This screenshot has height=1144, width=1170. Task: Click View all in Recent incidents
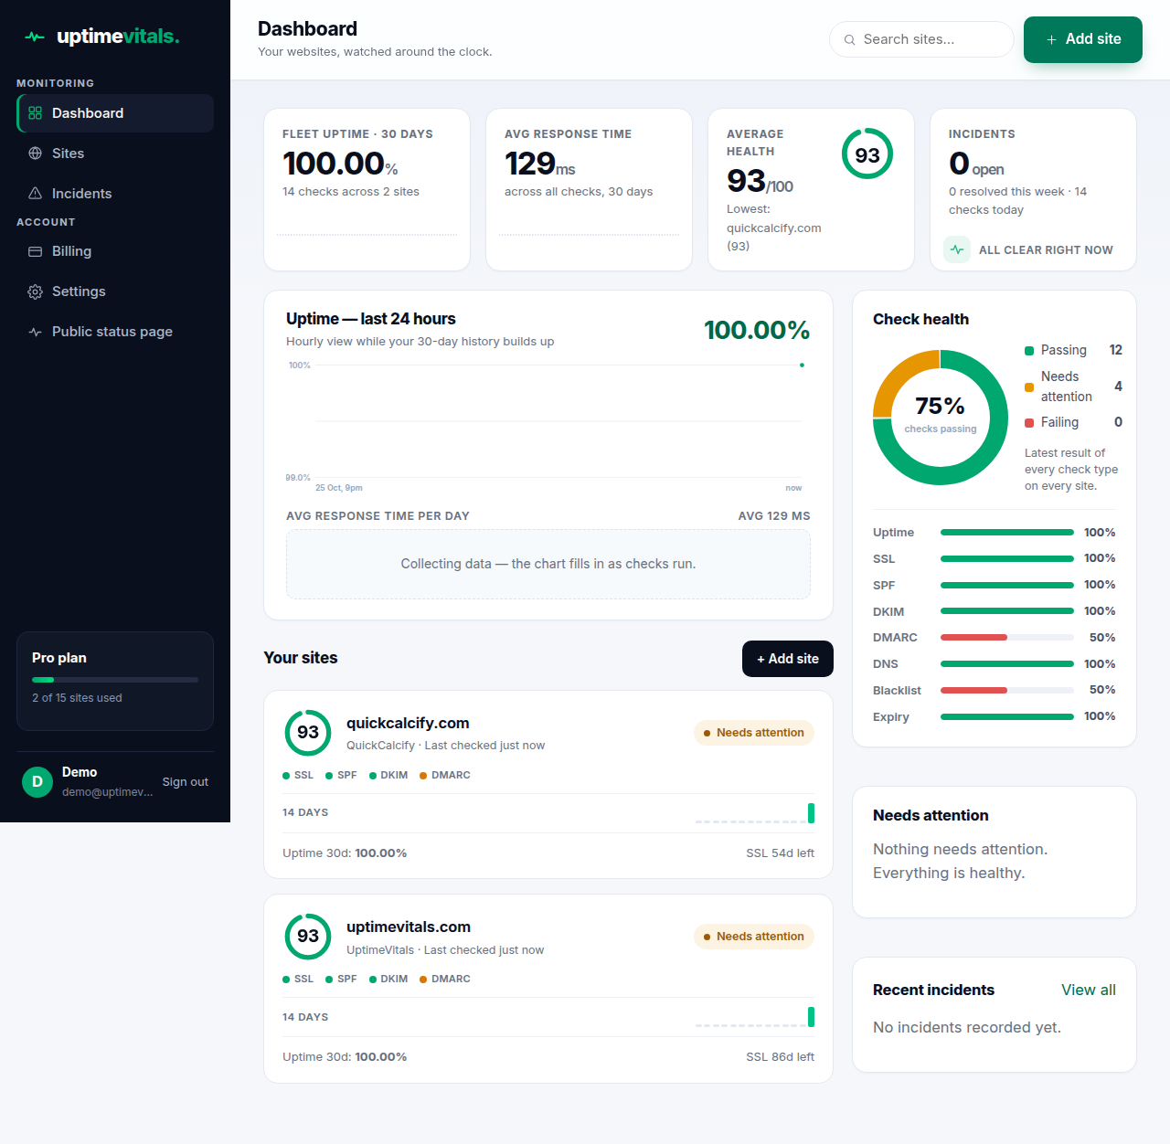(x=1089, y=990)
